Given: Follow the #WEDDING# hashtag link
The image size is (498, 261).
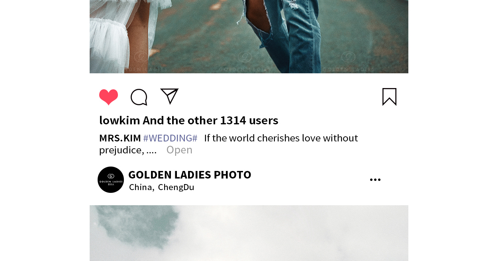Looking at the screenshot, I should click(x=170, y=138).
